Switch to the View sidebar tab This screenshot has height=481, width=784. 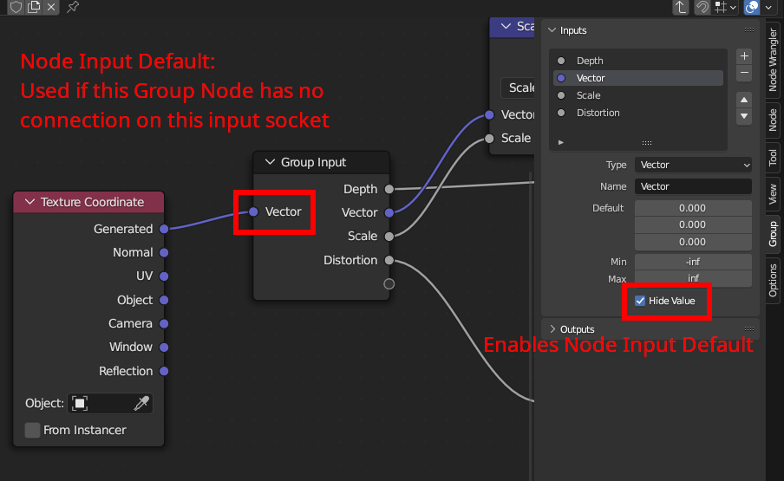pos(773,194)
